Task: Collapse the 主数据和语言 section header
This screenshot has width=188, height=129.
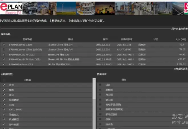Action: tap(181, 69)
